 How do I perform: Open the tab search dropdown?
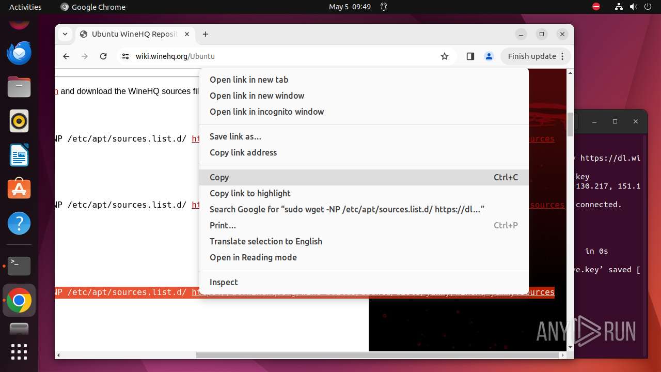tap(65, 34)
